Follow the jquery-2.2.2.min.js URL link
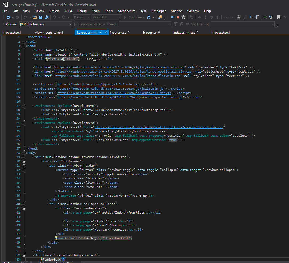Screen dimensions: 289x263 click(x=97, y=84)
